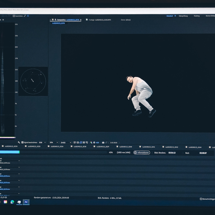Click the vectorscope display
Viewport: 215px width, 215px height.
click(33, 81)
